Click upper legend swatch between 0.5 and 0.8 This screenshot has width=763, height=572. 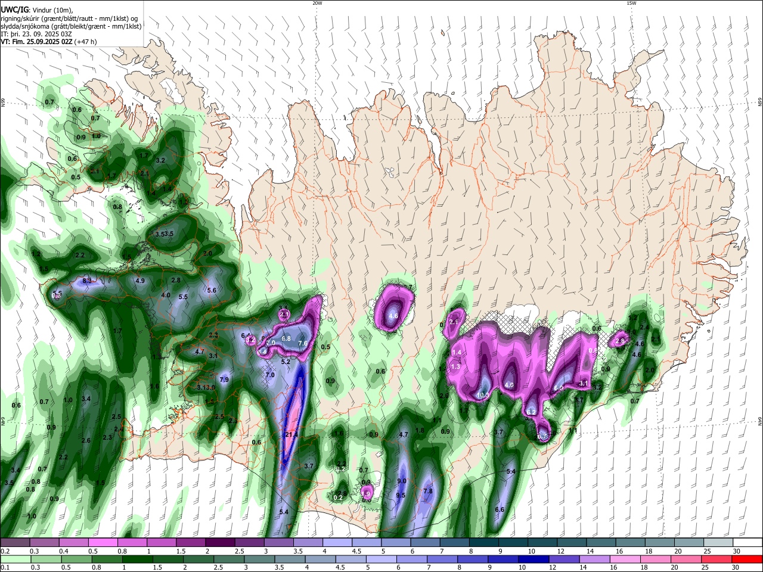click(x=103, y=543)
